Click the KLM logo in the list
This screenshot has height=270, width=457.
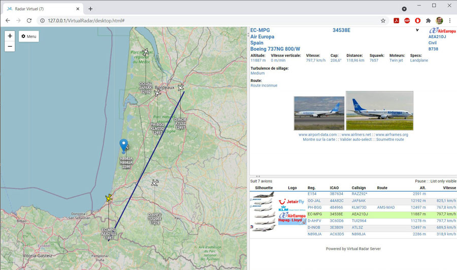291,208
